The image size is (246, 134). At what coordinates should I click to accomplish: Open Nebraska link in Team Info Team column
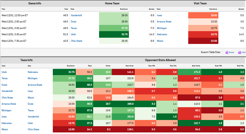pyautogui.click(x=7, y=123)
